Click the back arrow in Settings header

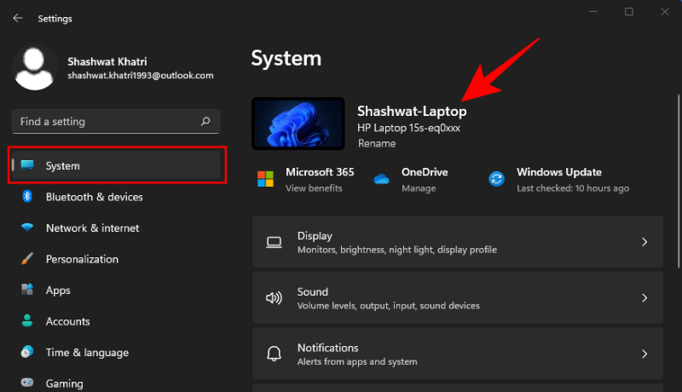[x=17, y=18]
